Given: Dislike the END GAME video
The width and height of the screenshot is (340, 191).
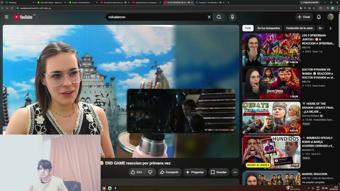Looking at the screenshot, I should click(150, 172).
